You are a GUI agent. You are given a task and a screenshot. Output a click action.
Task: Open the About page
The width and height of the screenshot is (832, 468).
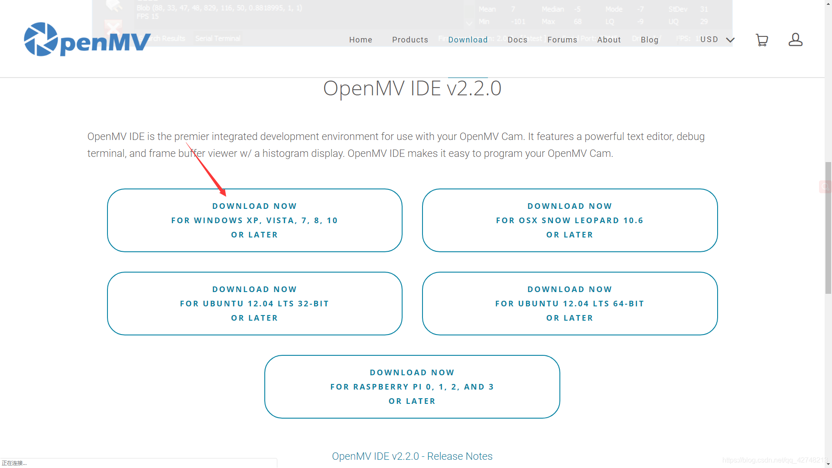[x=609, y=39]
